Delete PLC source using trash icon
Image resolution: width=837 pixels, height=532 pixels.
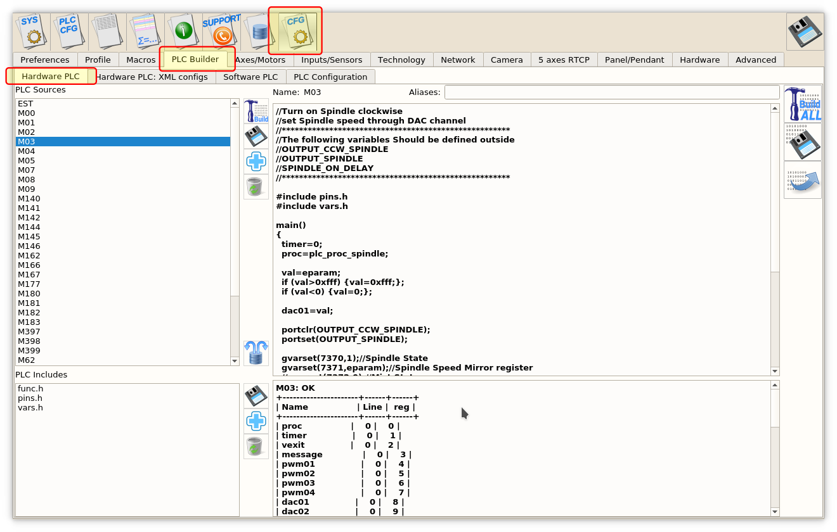(x=256, y=187)
